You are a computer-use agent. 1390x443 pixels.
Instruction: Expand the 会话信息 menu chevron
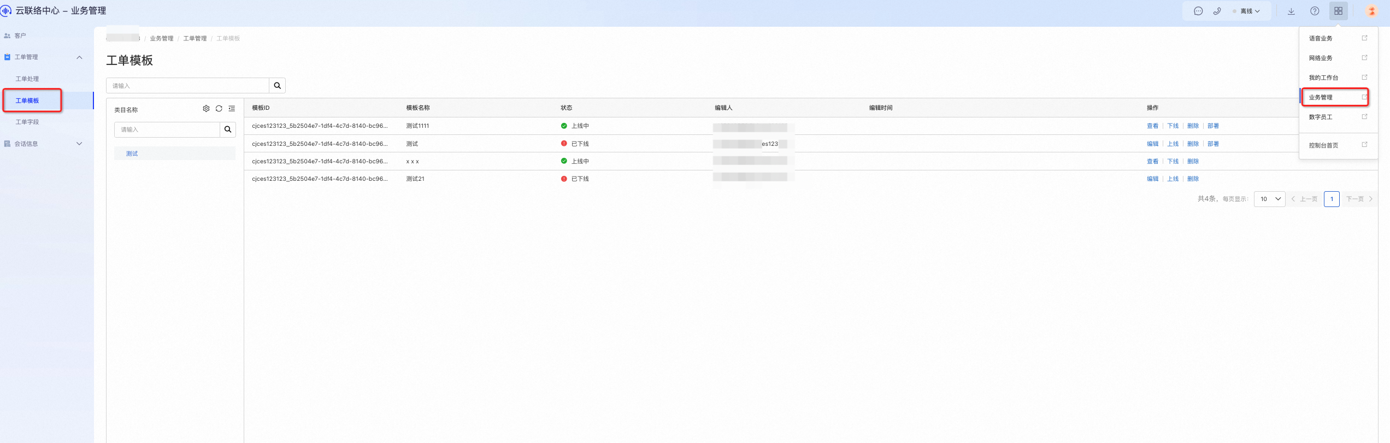tap(80, 144)
